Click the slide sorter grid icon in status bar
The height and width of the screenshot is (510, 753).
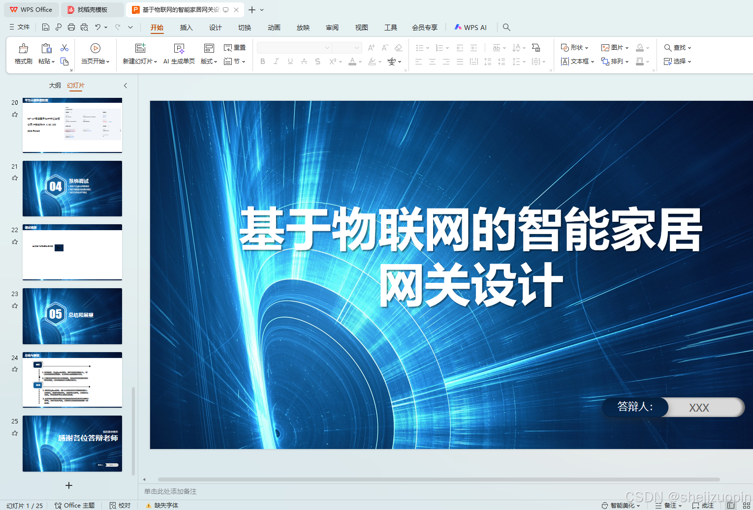(x=747, y=505)
